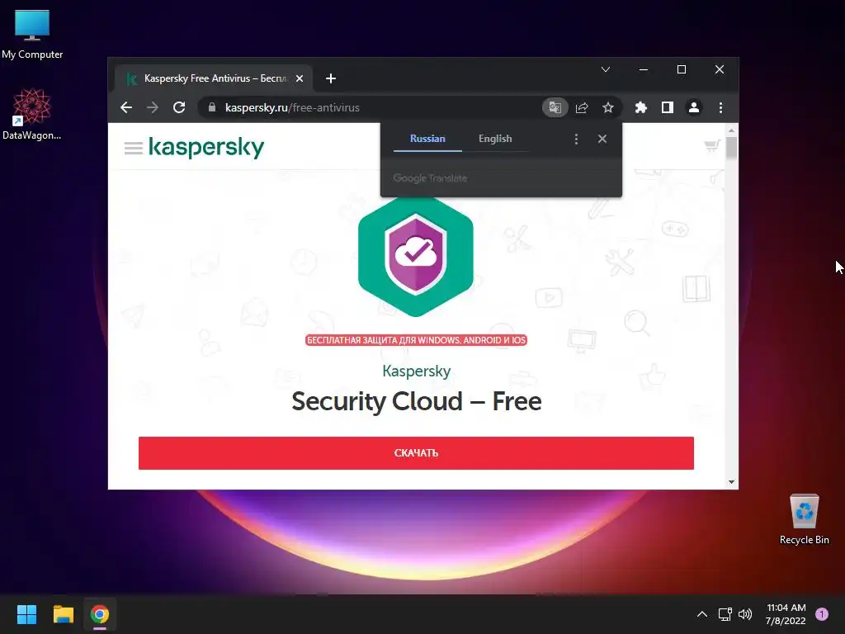This screenshot has height=634, width=845.
Task: Click the address bar URL kaspersky.ru/free-antivirus
Action: click(292, 107)
